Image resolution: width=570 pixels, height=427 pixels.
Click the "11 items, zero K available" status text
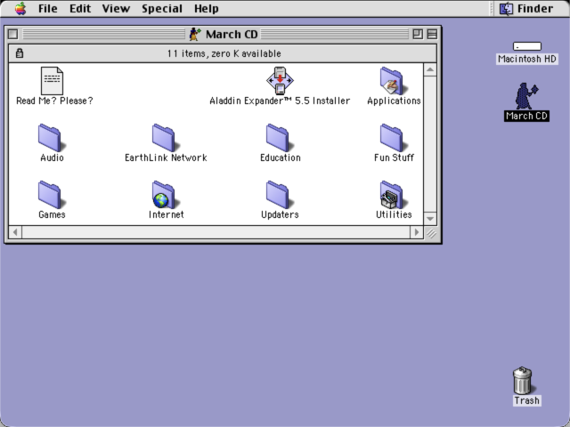(x=224, y=53)
